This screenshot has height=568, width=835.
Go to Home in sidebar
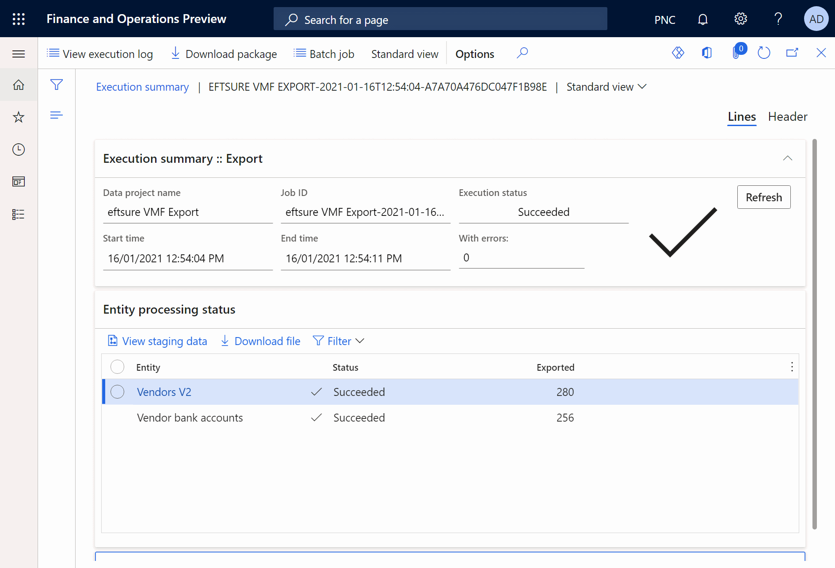click(x=19, y=84)
